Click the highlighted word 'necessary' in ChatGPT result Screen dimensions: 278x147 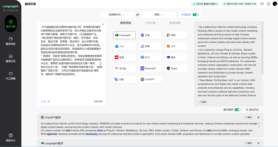pyautogui.click(x=92, y=134)
